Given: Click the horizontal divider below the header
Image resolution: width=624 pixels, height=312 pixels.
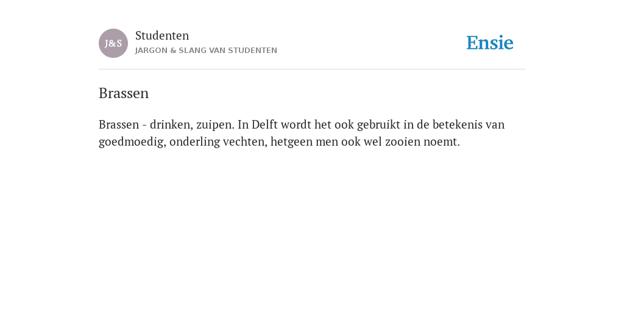Looking at the screenshot, I should tap(312, 69).
